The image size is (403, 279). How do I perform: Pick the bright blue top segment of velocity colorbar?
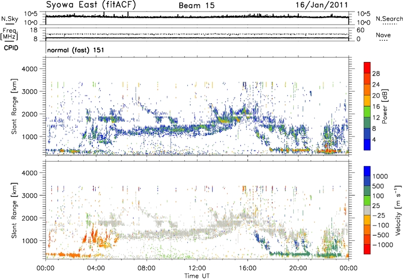pos(367,171)
